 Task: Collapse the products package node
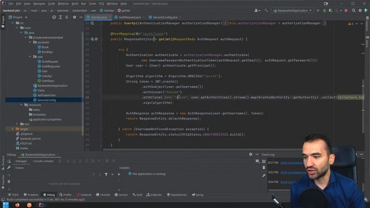click(30, 42)
